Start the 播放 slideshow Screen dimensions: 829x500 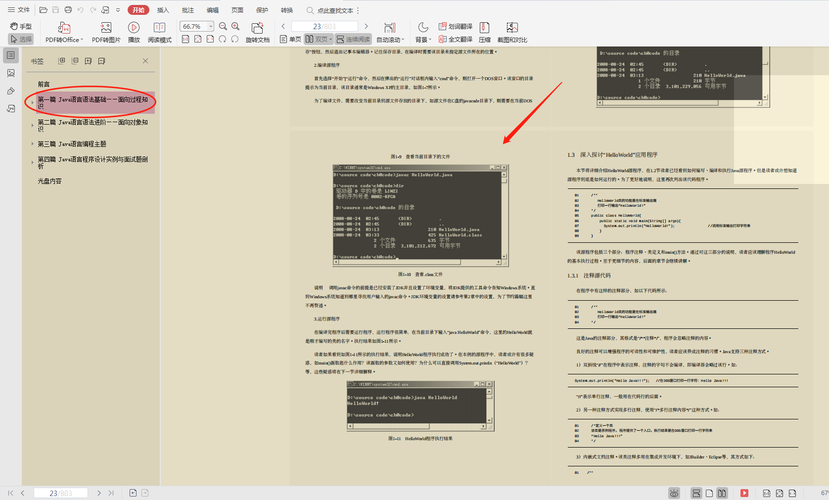click(x=134, y=33)
